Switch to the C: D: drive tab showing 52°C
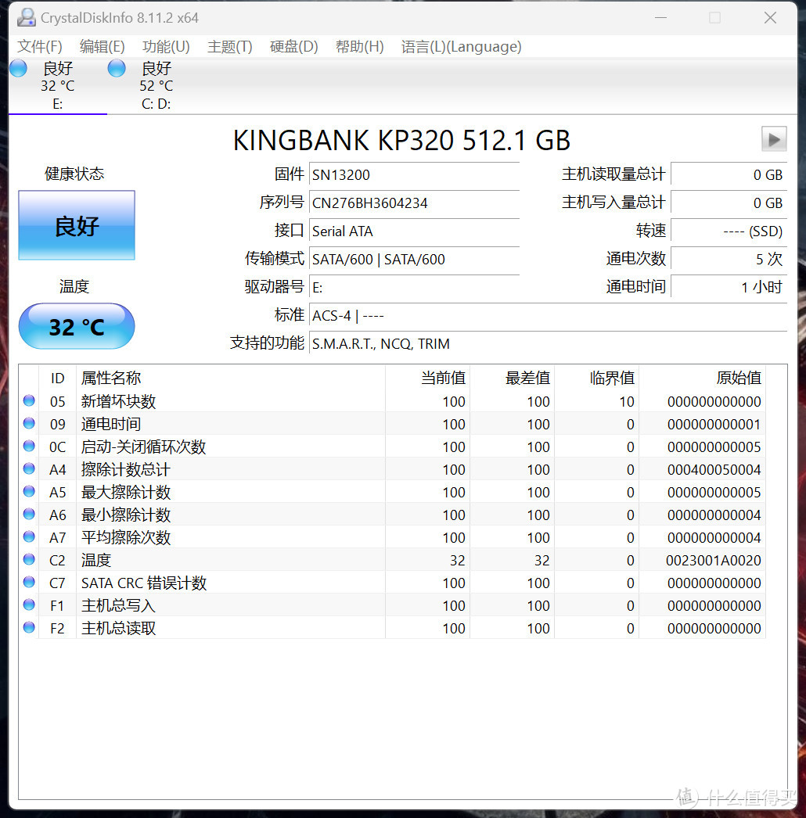The height and width of the screenshot is (818, 806). coord(154,84)
